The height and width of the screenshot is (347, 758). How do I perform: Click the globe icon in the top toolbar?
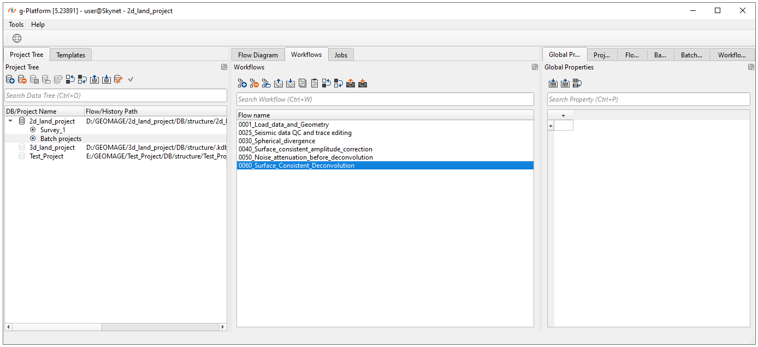[17, 38]
